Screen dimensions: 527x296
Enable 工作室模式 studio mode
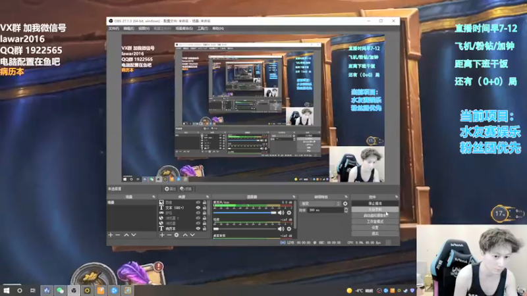(x=375, y=222)
